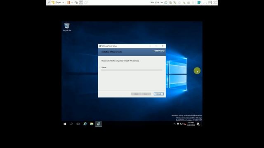The height and width of the screenshot is (148, 264).
Task: Select the Recycle Bin desktop icon
Action: pos(67,27)
